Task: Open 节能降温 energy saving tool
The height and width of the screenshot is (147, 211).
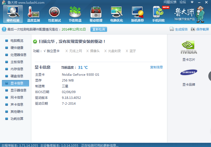Action: click(x=75, y=14)
